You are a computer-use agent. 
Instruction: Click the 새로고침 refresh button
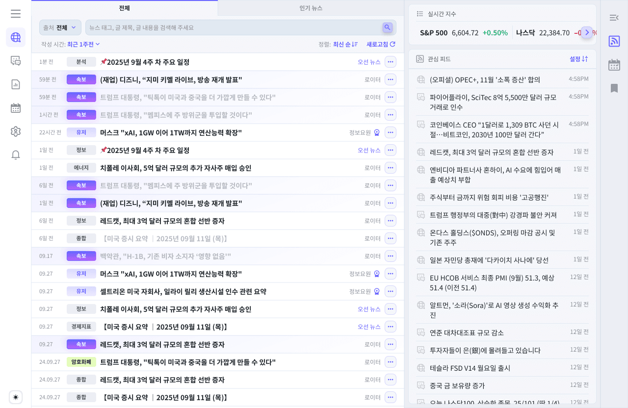(381, 44)
